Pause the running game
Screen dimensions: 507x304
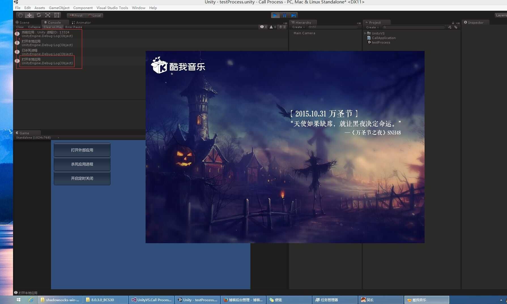point(284,15)
